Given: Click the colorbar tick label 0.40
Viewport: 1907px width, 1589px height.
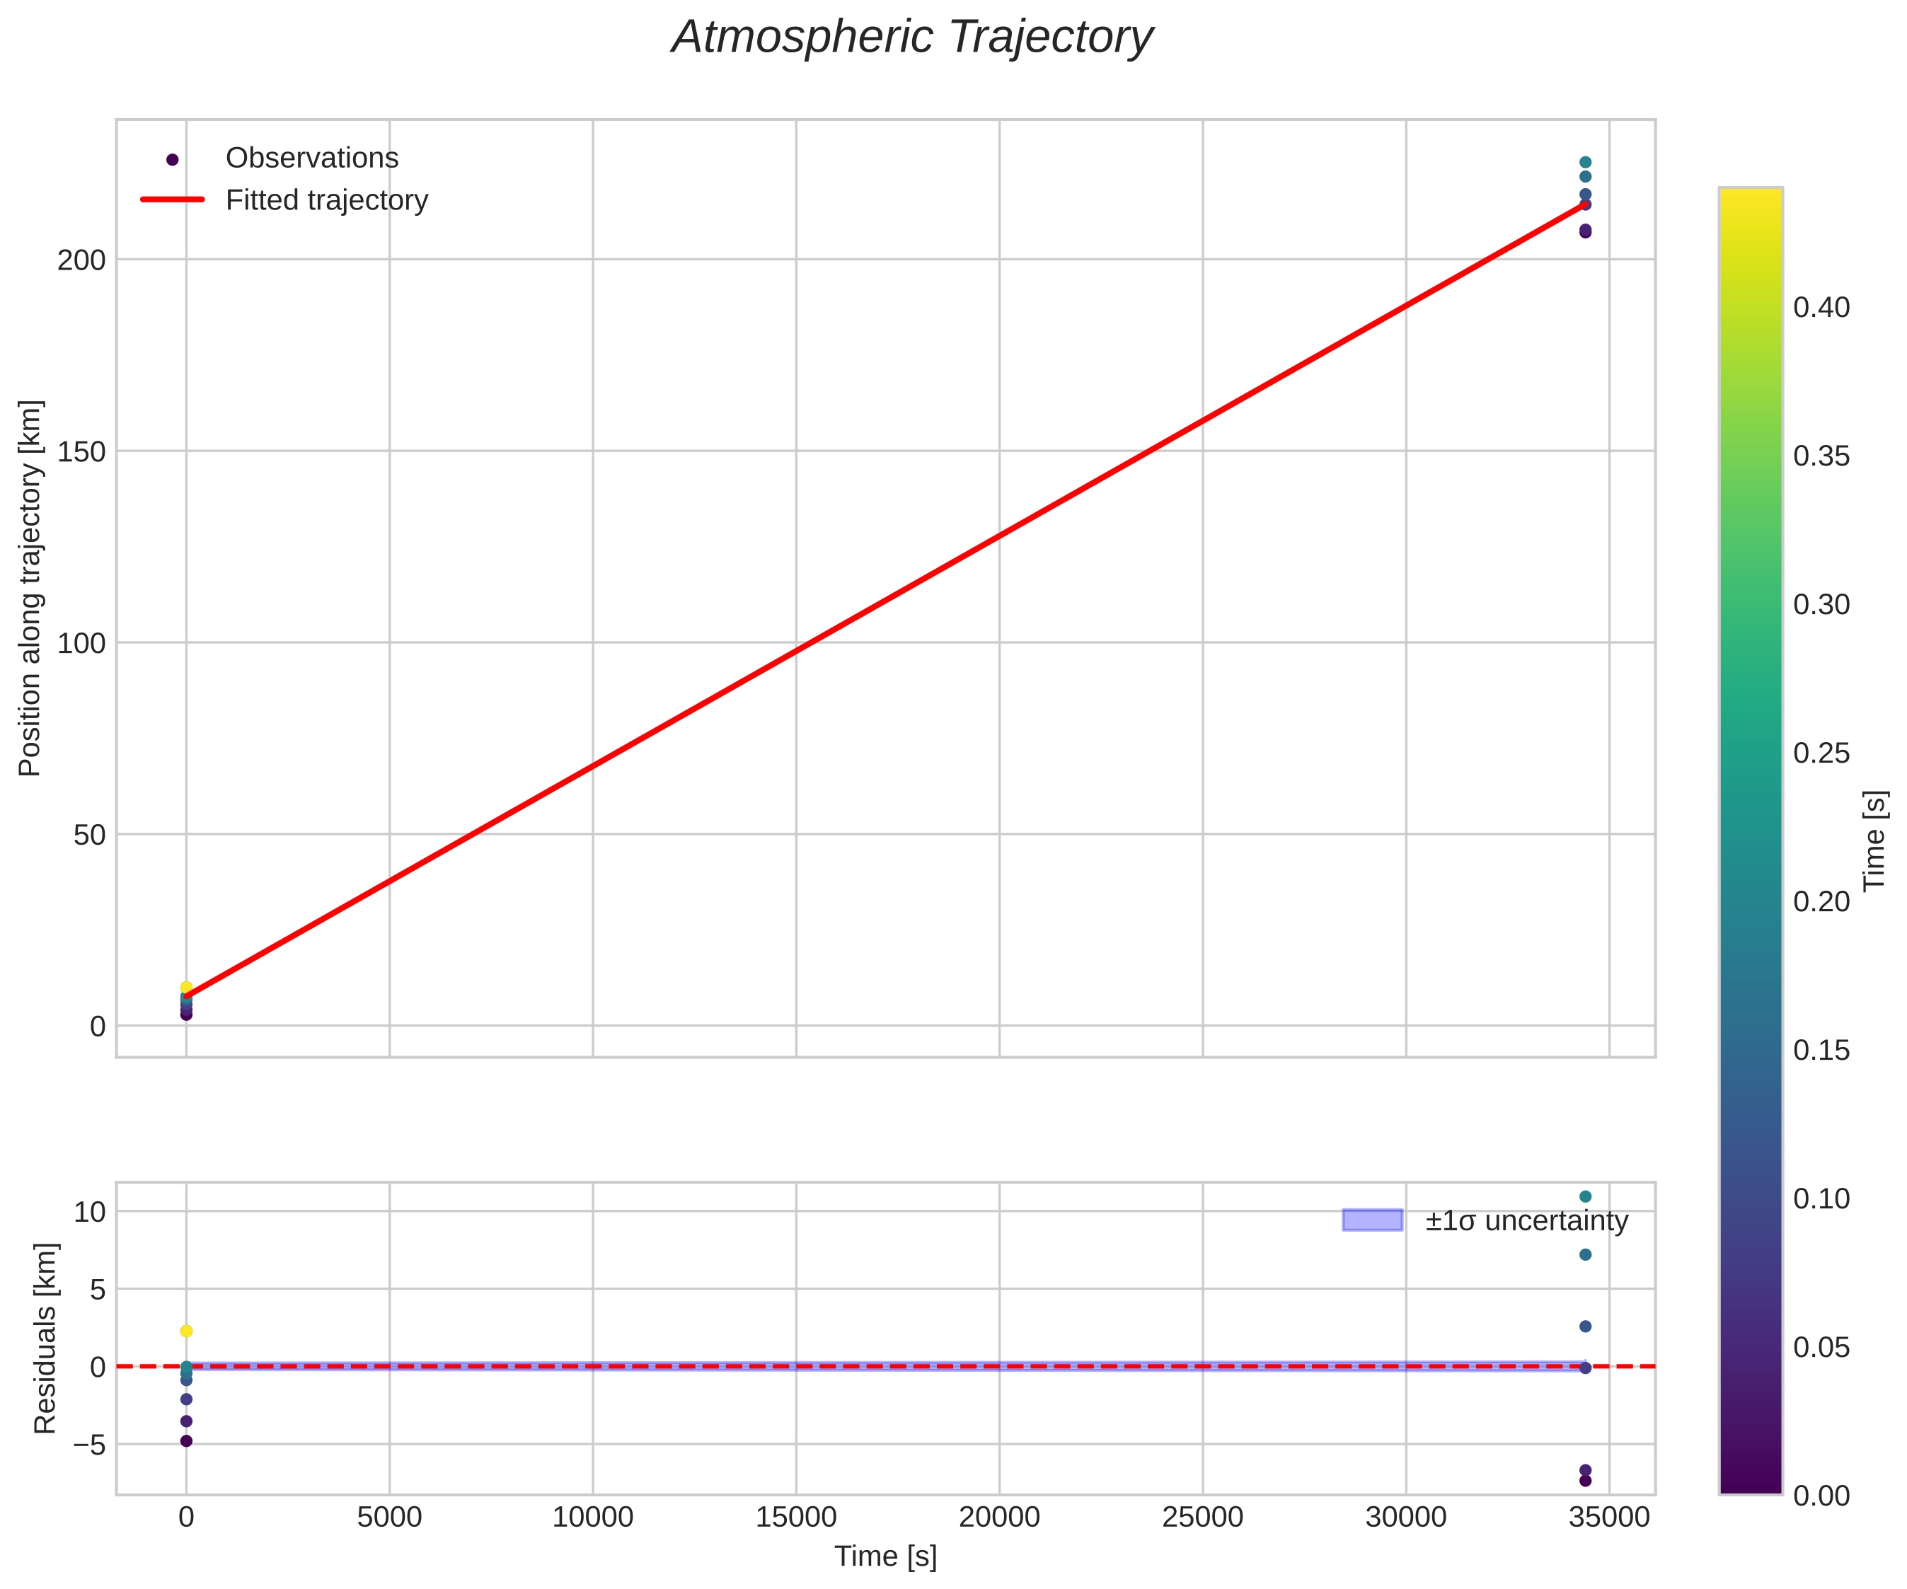Looking at the screenshot, I should click(1821, 308).
